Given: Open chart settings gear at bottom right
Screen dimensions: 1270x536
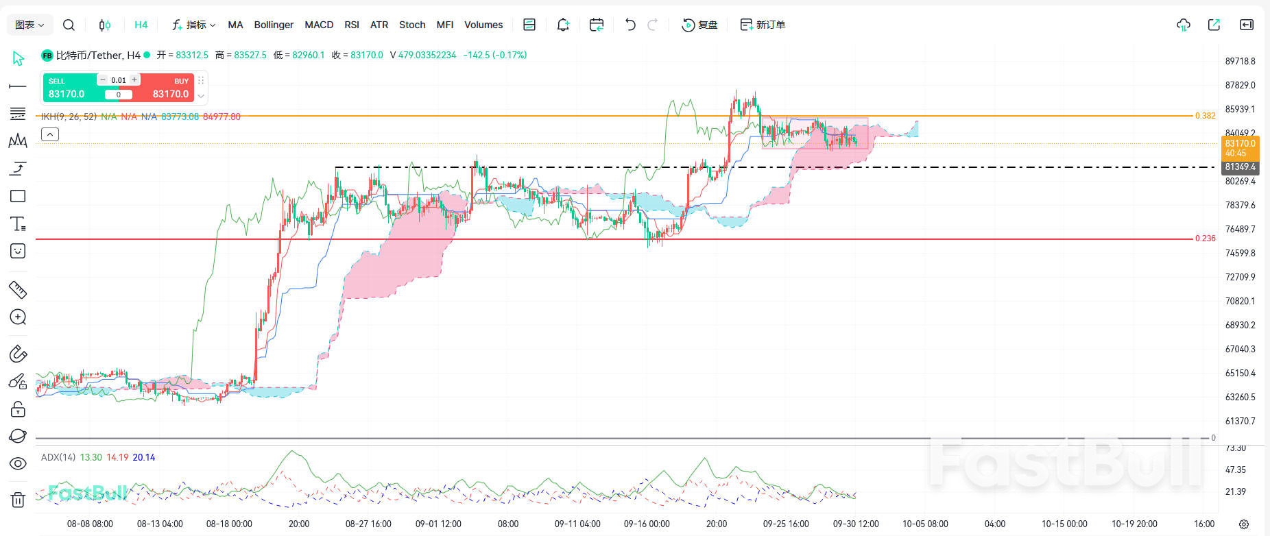Looking at the screenshot, I should tap(1244, 524).
